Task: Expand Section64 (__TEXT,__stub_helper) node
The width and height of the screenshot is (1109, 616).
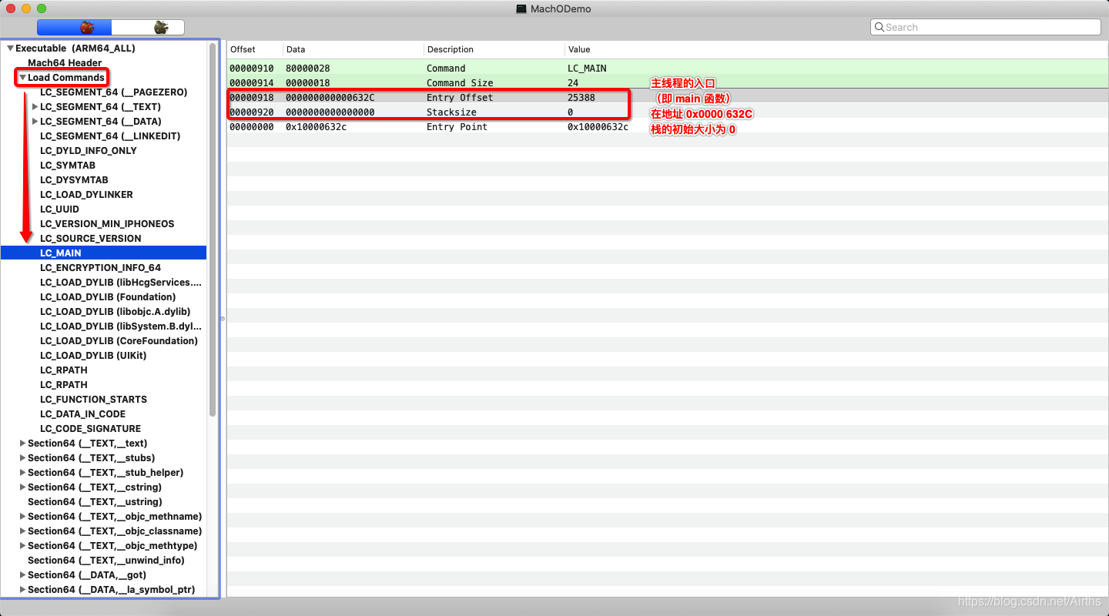Action: pyautogui.click(x=22, y=473)
